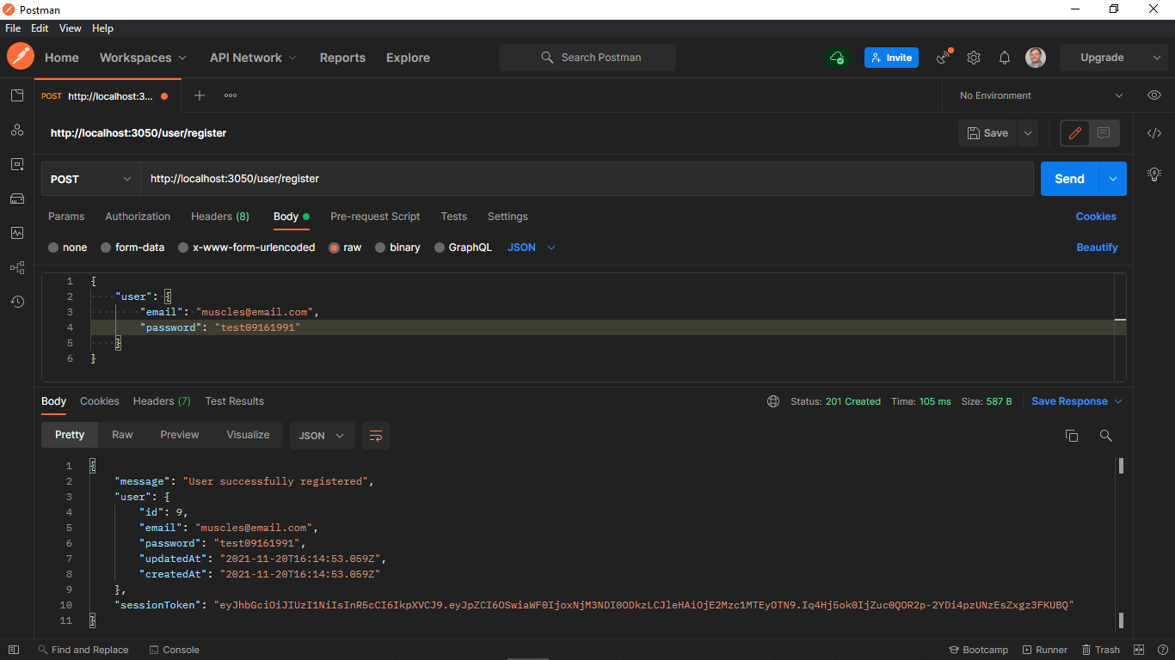Open the APIs sidebar panel

tap(16, 130)
